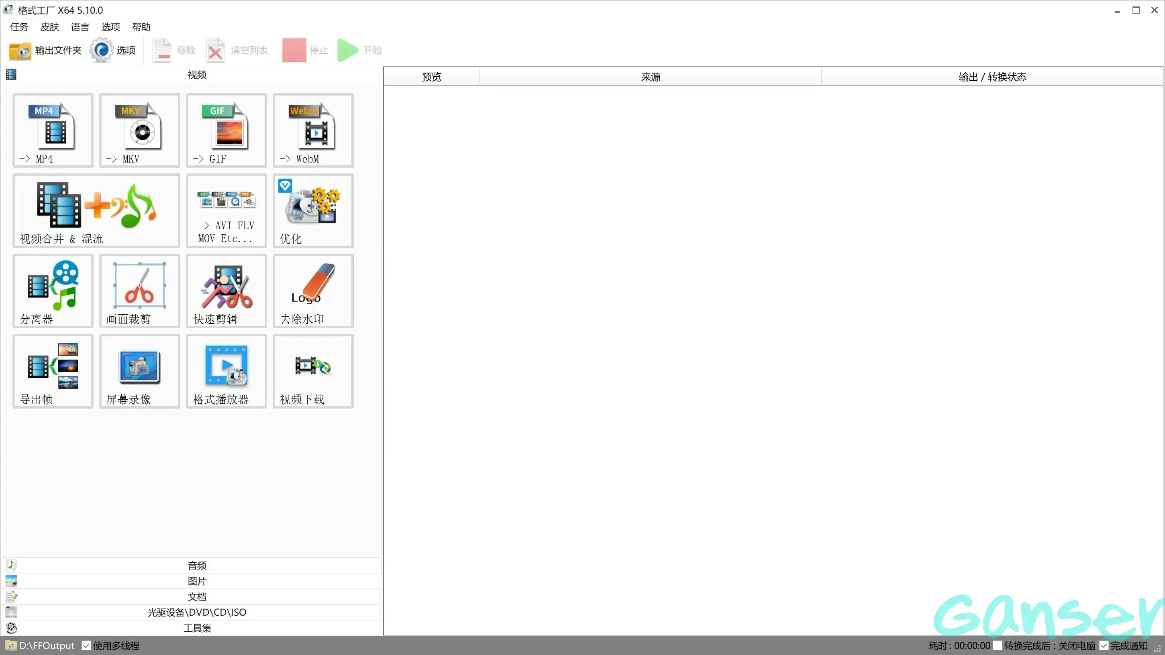Screen dimensions: 1165x655
Task: Toggle the use multithreading (使用多线程) checkbox
Action: (86, 645)
